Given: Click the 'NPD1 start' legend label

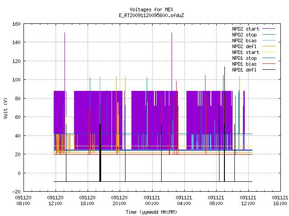Looking at the screenshot, I should pos(246,52).
